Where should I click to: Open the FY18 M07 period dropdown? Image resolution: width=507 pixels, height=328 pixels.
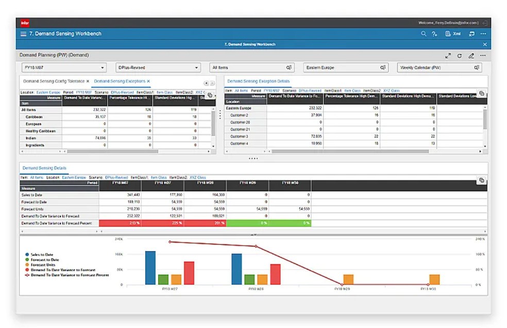pos(102,67)
